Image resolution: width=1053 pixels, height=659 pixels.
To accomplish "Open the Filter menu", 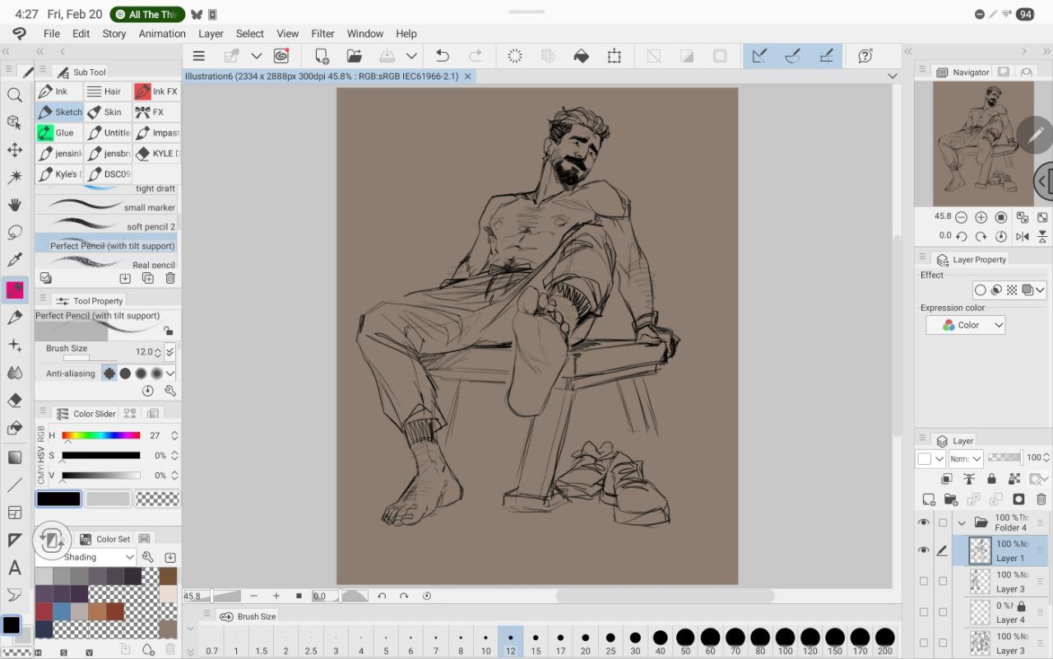I will 322,34.
